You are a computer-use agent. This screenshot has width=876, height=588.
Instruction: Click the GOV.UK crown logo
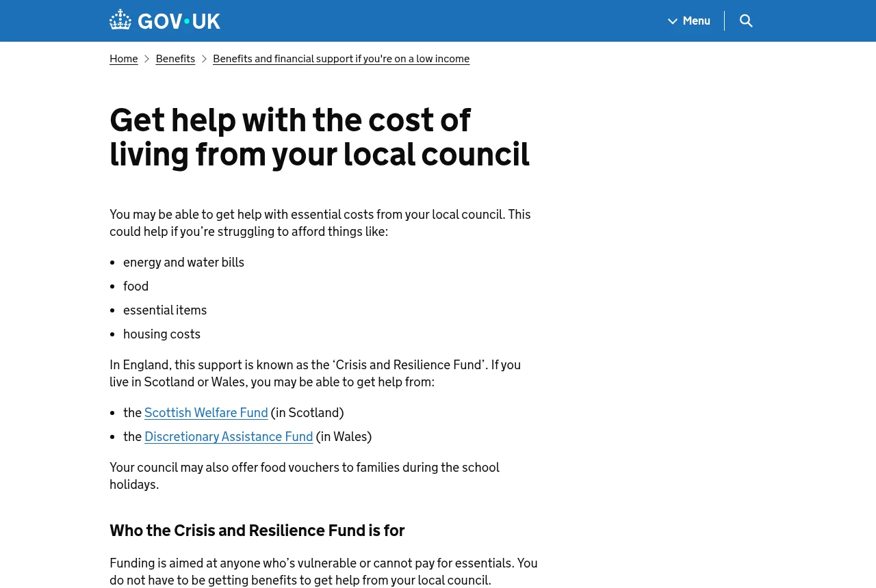(x=165, y=21)
